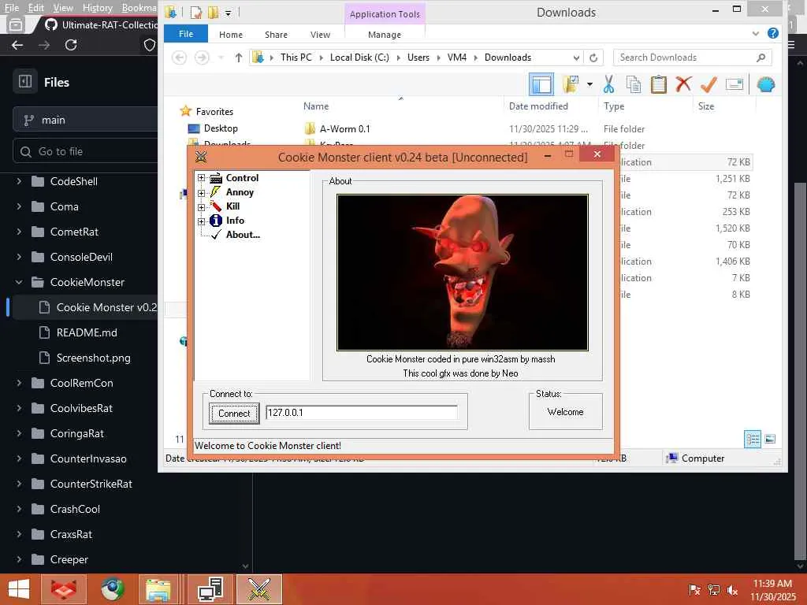Switch Explorer to details view icon
807x605 pixels.
pos(753,439)
